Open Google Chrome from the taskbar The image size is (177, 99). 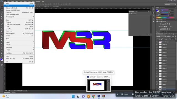point(93,96)
